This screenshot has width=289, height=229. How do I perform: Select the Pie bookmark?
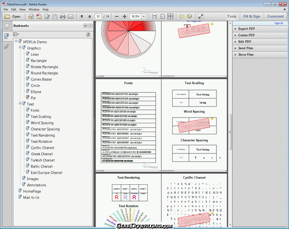pyautogui.click(x=33, y=98)
